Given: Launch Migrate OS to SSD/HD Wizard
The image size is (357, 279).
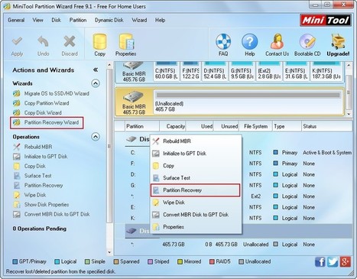Looking at the screenshot, I should 51,93.
